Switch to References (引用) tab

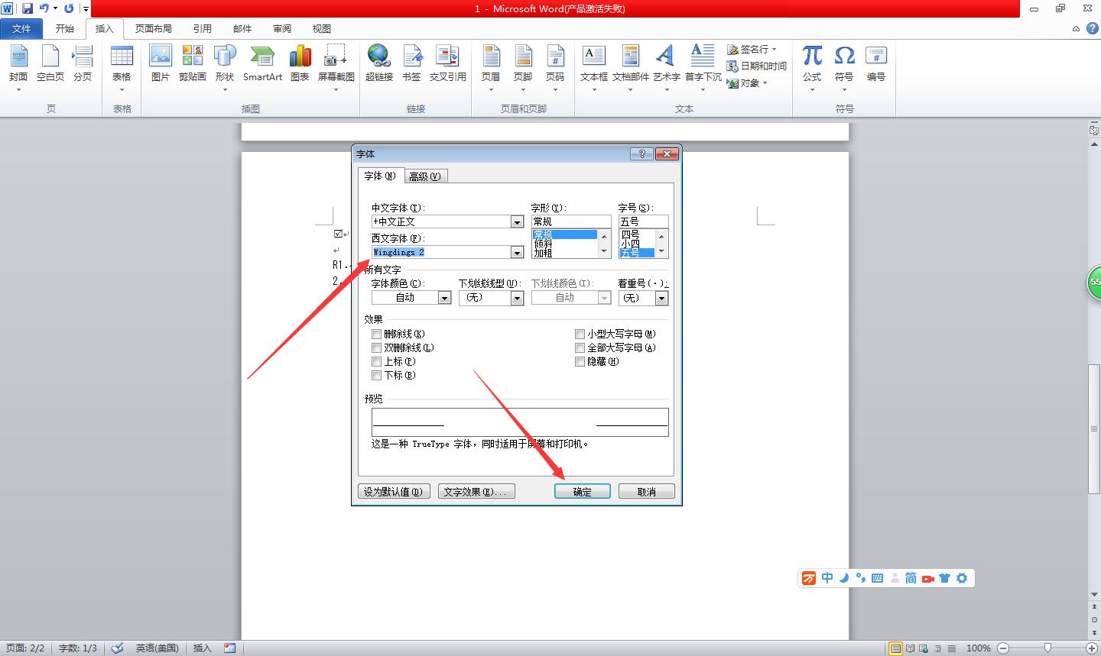coord(203,28)
